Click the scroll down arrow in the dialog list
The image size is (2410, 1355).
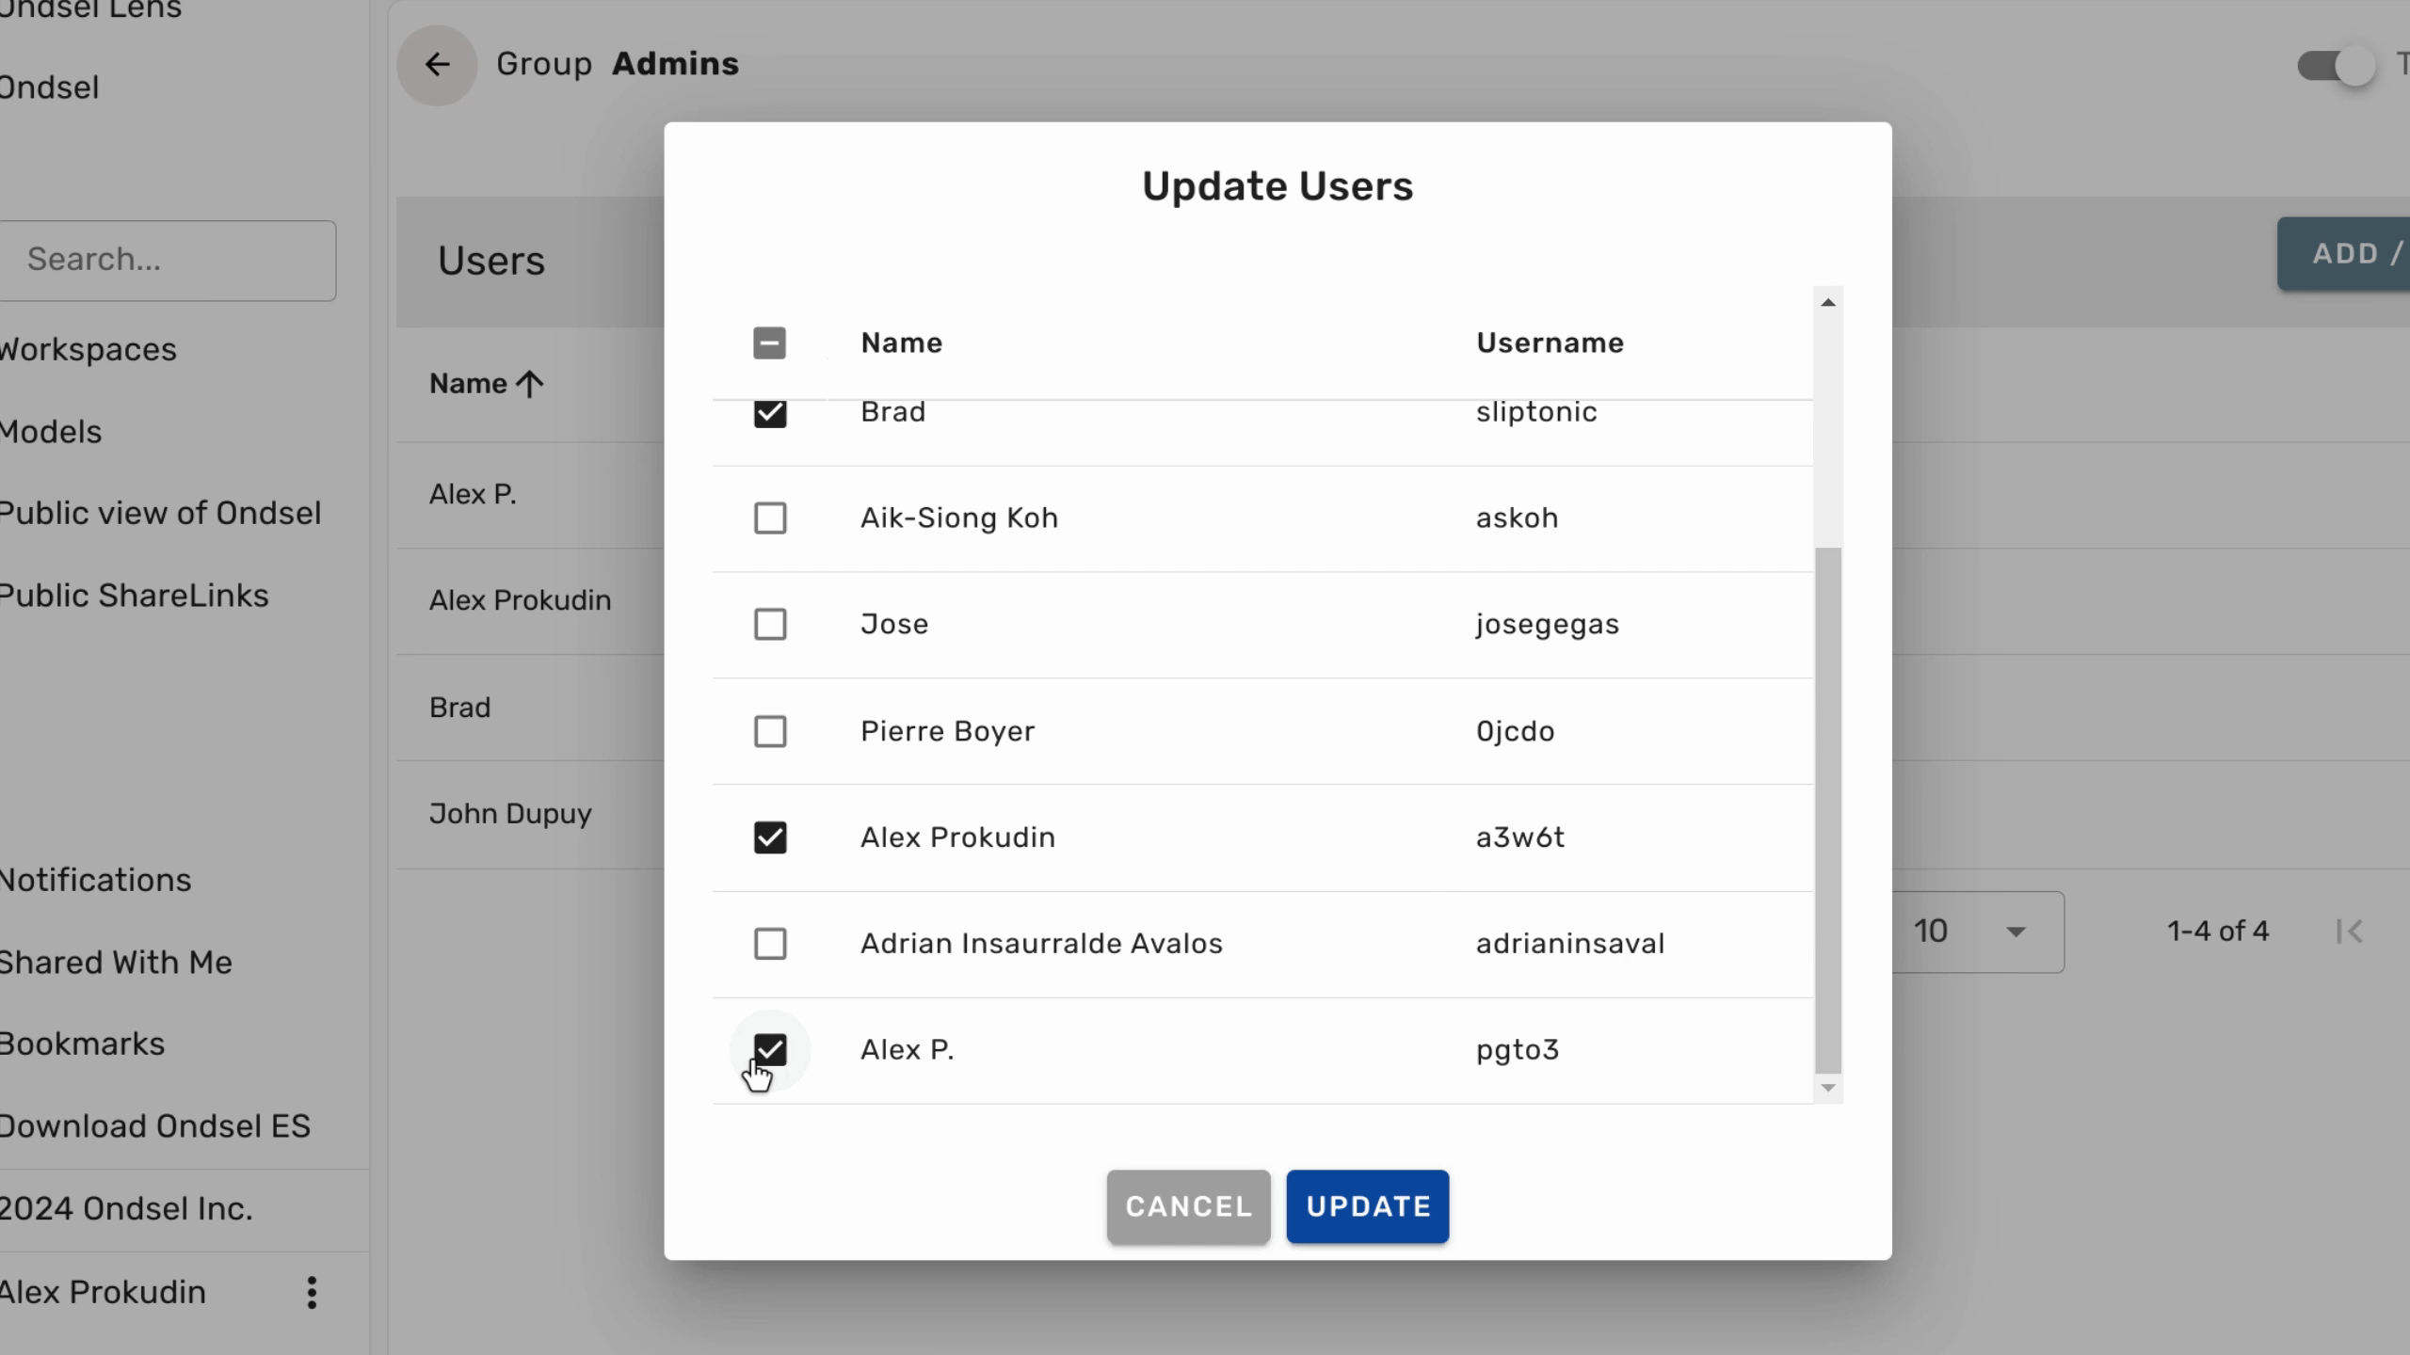point(1828,1088)
